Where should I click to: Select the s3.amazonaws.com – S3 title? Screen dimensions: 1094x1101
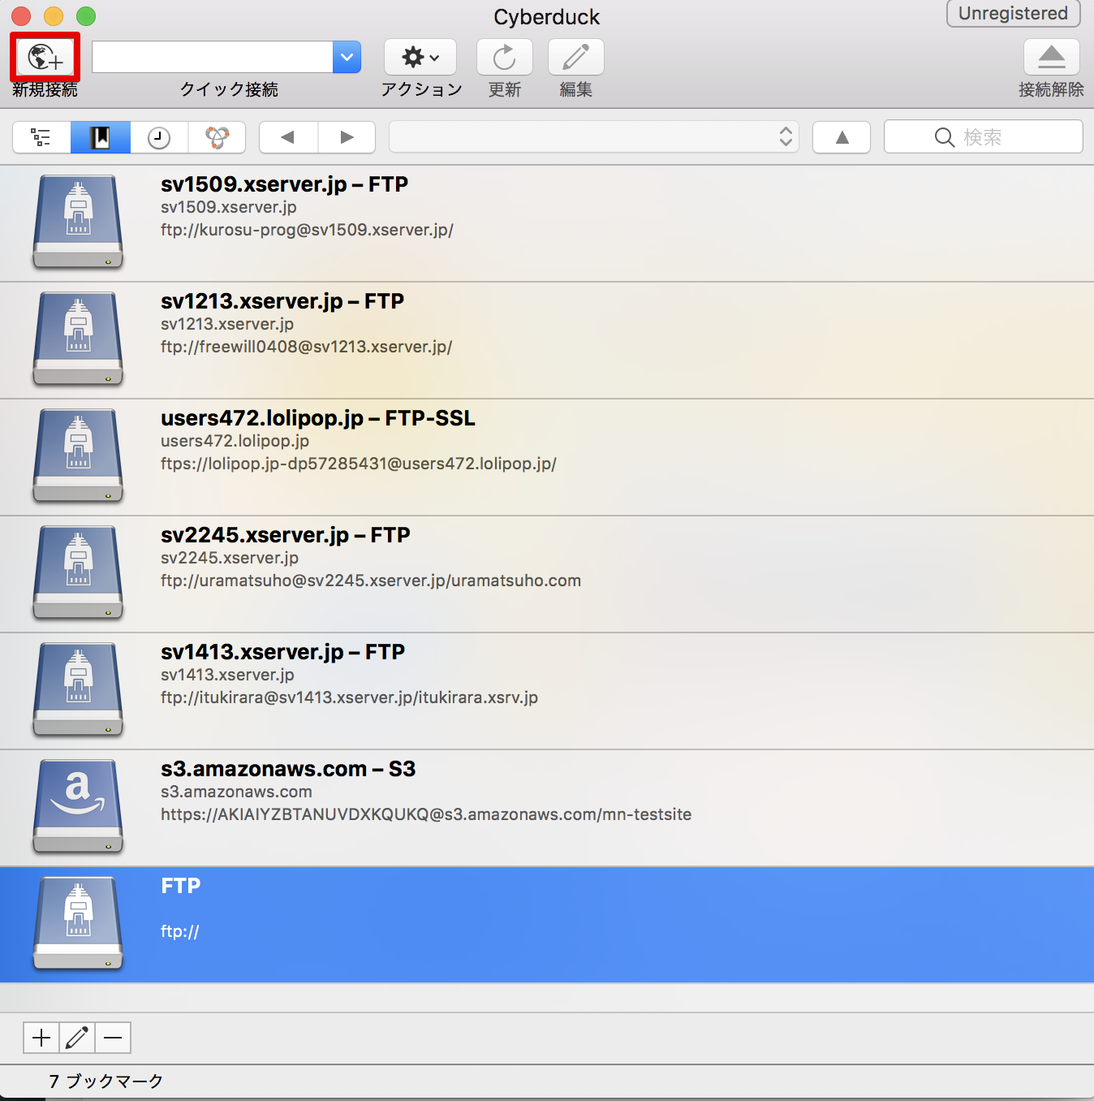[x=288, y=769]
